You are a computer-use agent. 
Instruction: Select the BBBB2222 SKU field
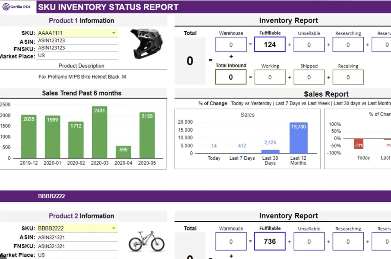(x=77, y=228)
